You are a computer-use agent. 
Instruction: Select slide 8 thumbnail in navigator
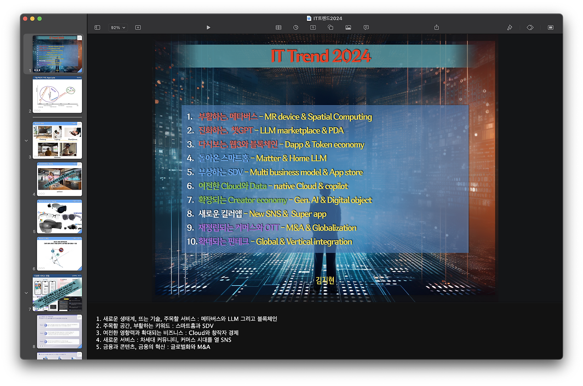[59, 332]
